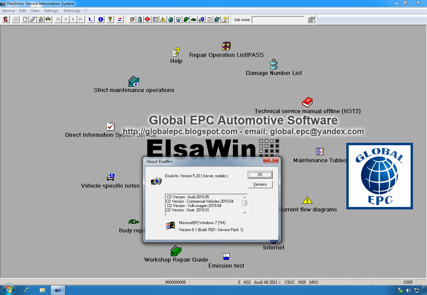Click in the Job note input field
Image resolution: width=427 pixels, height=295 pixels.
point(278,20)
